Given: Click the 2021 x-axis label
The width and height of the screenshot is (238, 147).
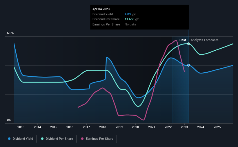Looking at the screenshot, I should [x=152, y=127].
